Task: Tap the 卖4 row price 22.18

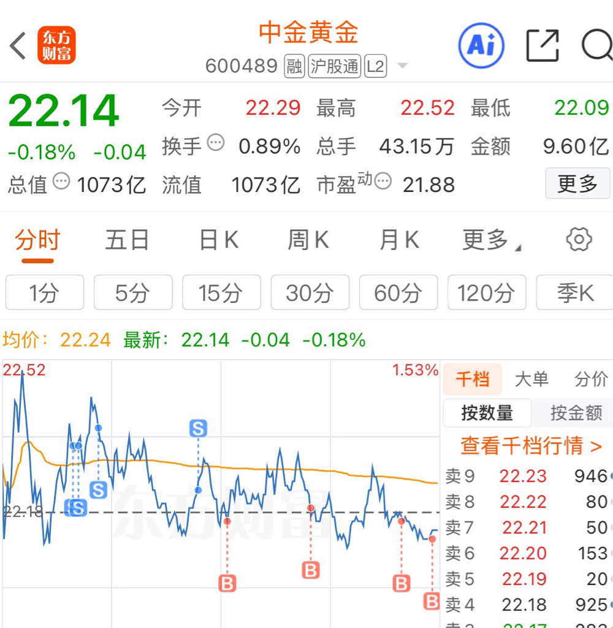Action: point(524,605)
